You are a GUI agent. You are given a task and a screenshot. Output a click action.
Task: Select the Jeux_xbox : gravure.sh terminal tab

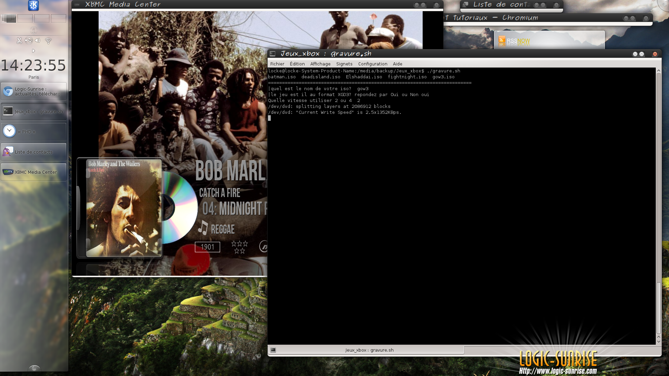366,350
